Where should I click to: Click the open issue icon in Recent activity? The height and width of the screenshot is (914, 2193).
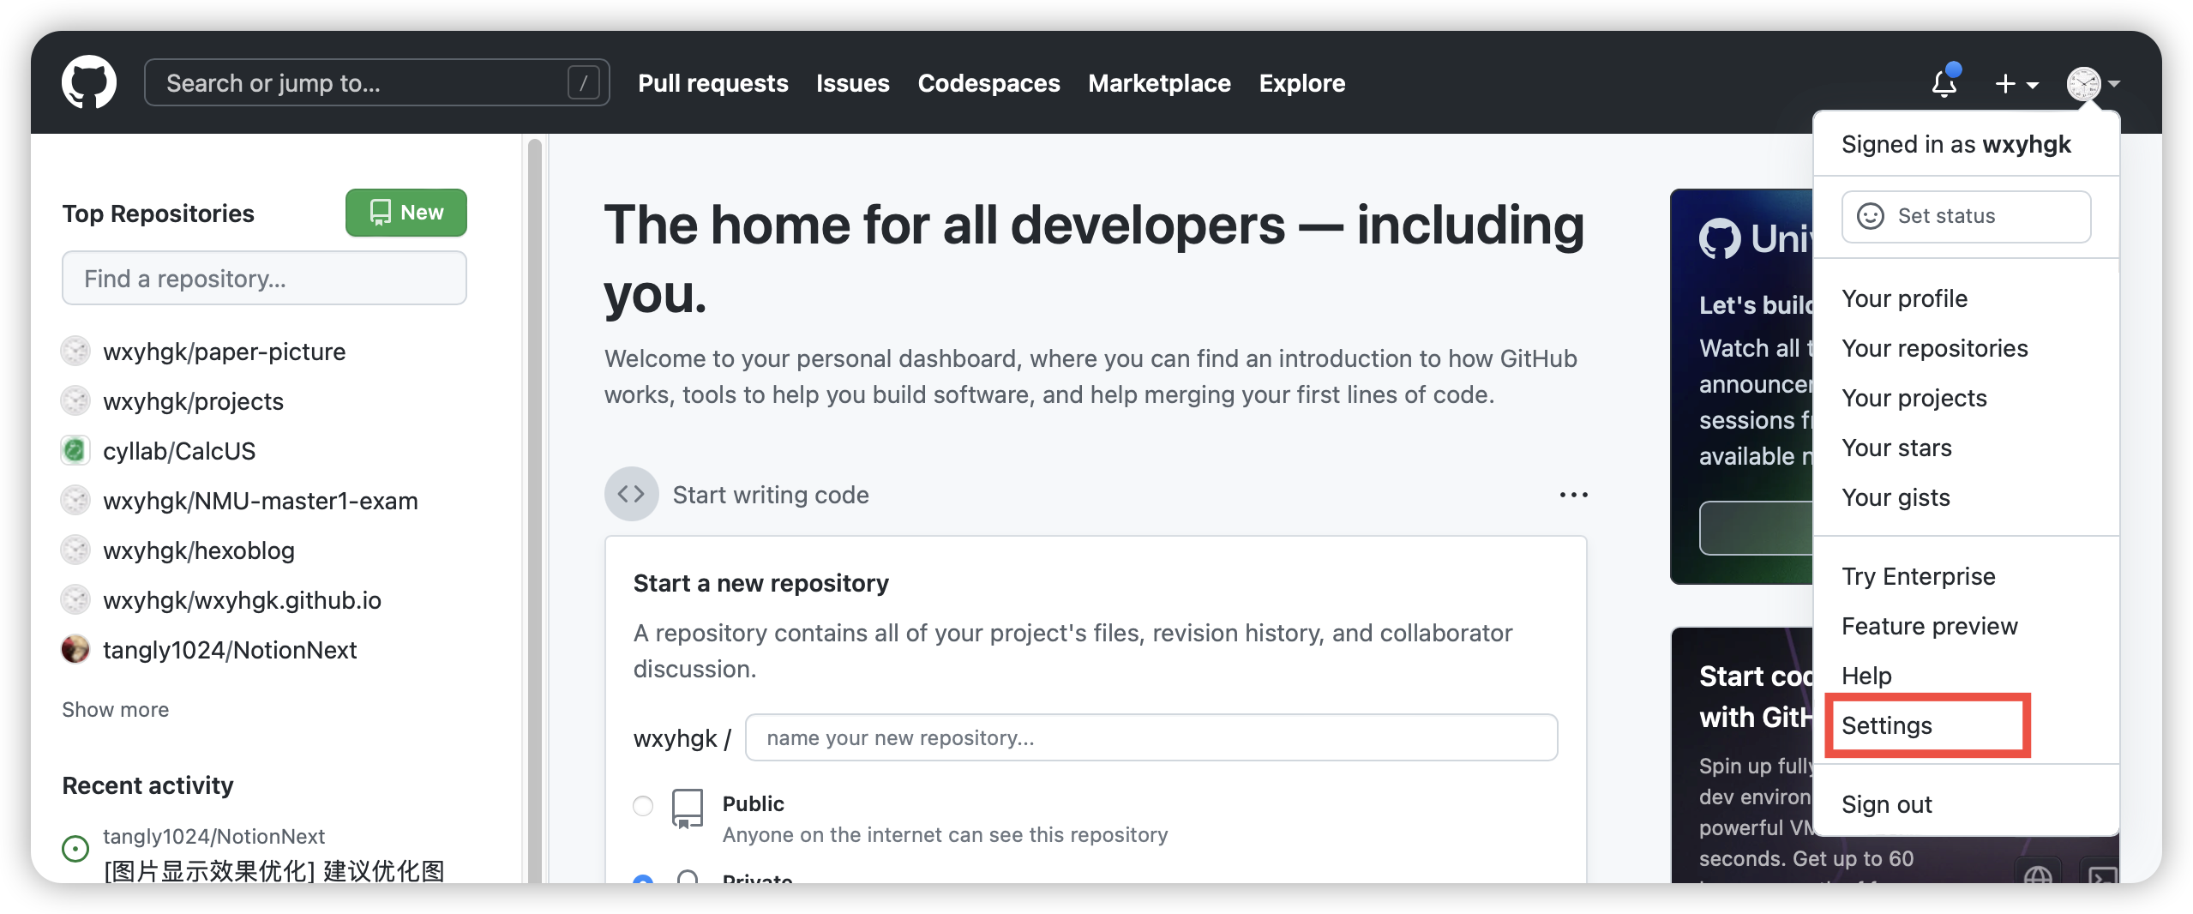[x=75, y=849]
